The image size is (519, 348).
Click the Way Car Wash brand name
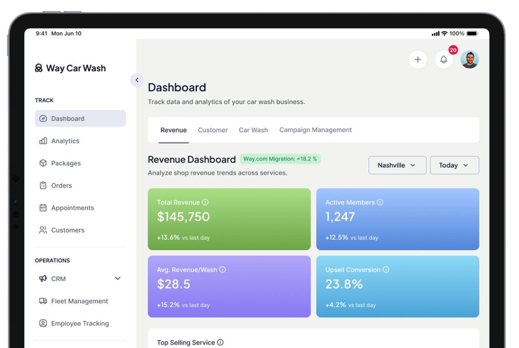click(76, 68)
